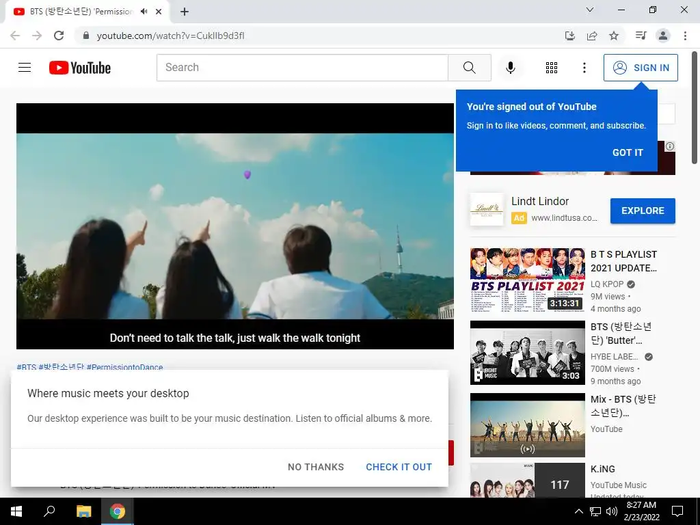Click the search magnifier button
Screen dimensions: 700x525
point(469,68)
